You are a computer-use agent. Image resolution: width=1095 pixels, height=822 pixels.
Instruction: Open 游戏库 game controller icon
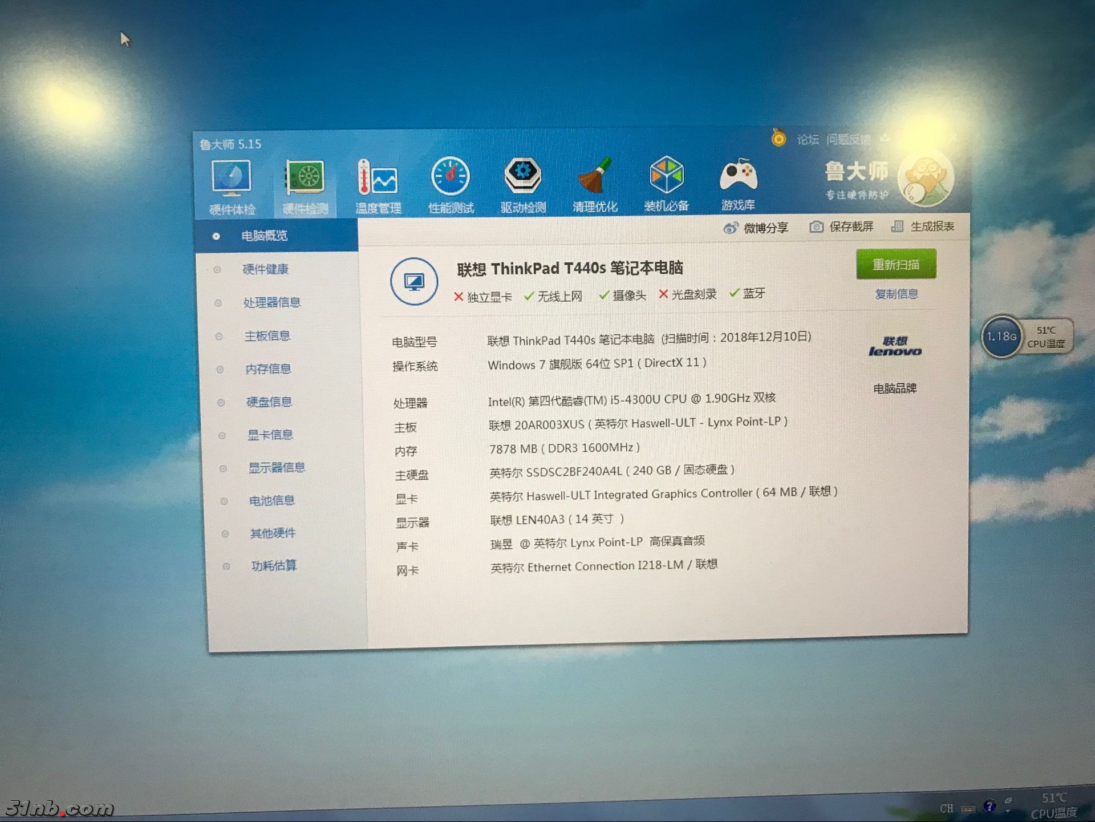738,175
